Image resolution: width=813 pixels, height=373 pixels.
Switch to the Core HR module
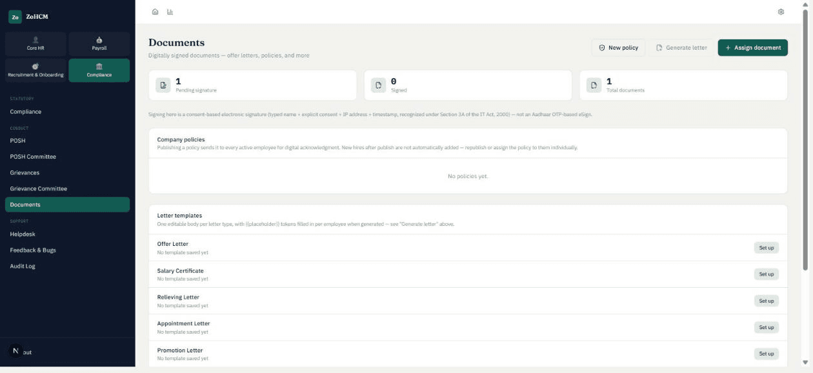pos(35,43)
